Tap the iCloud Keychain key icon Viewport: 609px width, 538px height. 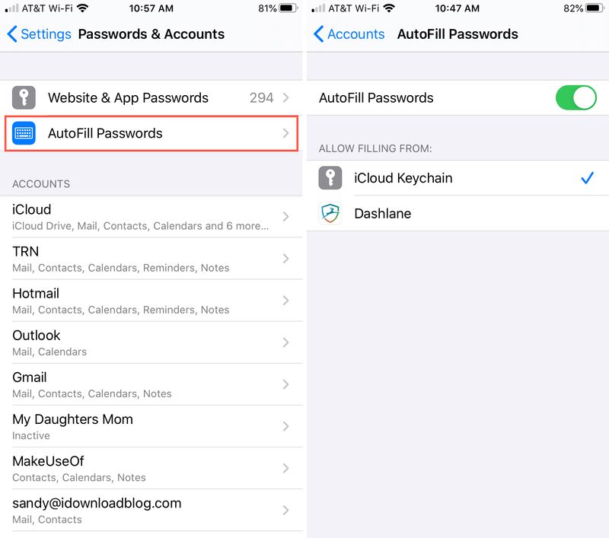[x=330, y=178]
